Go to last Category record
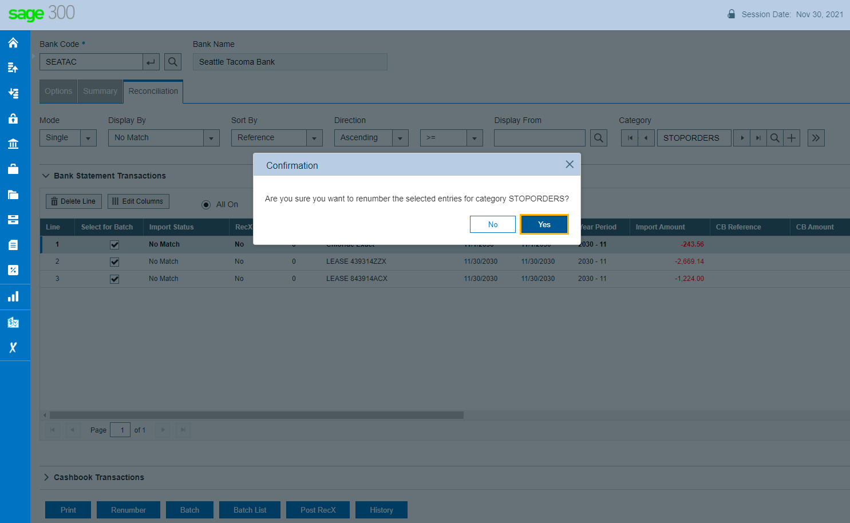Image resolution: width=850 pixels, height=523 pixels. (x=758, y=138)
